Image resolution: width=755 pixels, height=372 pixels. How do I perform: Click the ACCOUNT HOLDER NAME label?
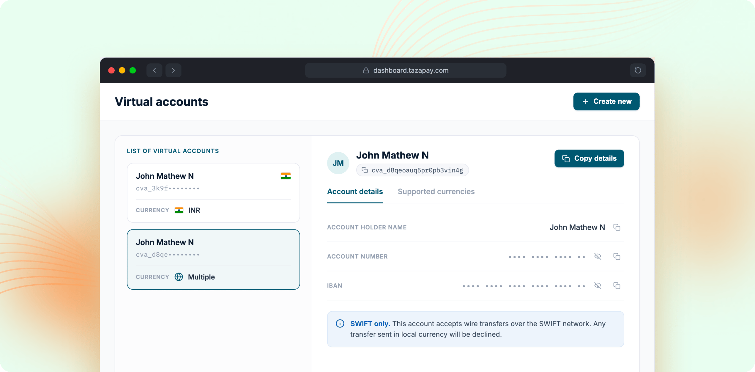pyautogui.click(x=367, y=227)
